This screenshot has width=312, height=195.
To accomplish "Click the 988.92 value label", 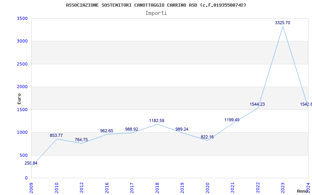I will coord(132,129).
